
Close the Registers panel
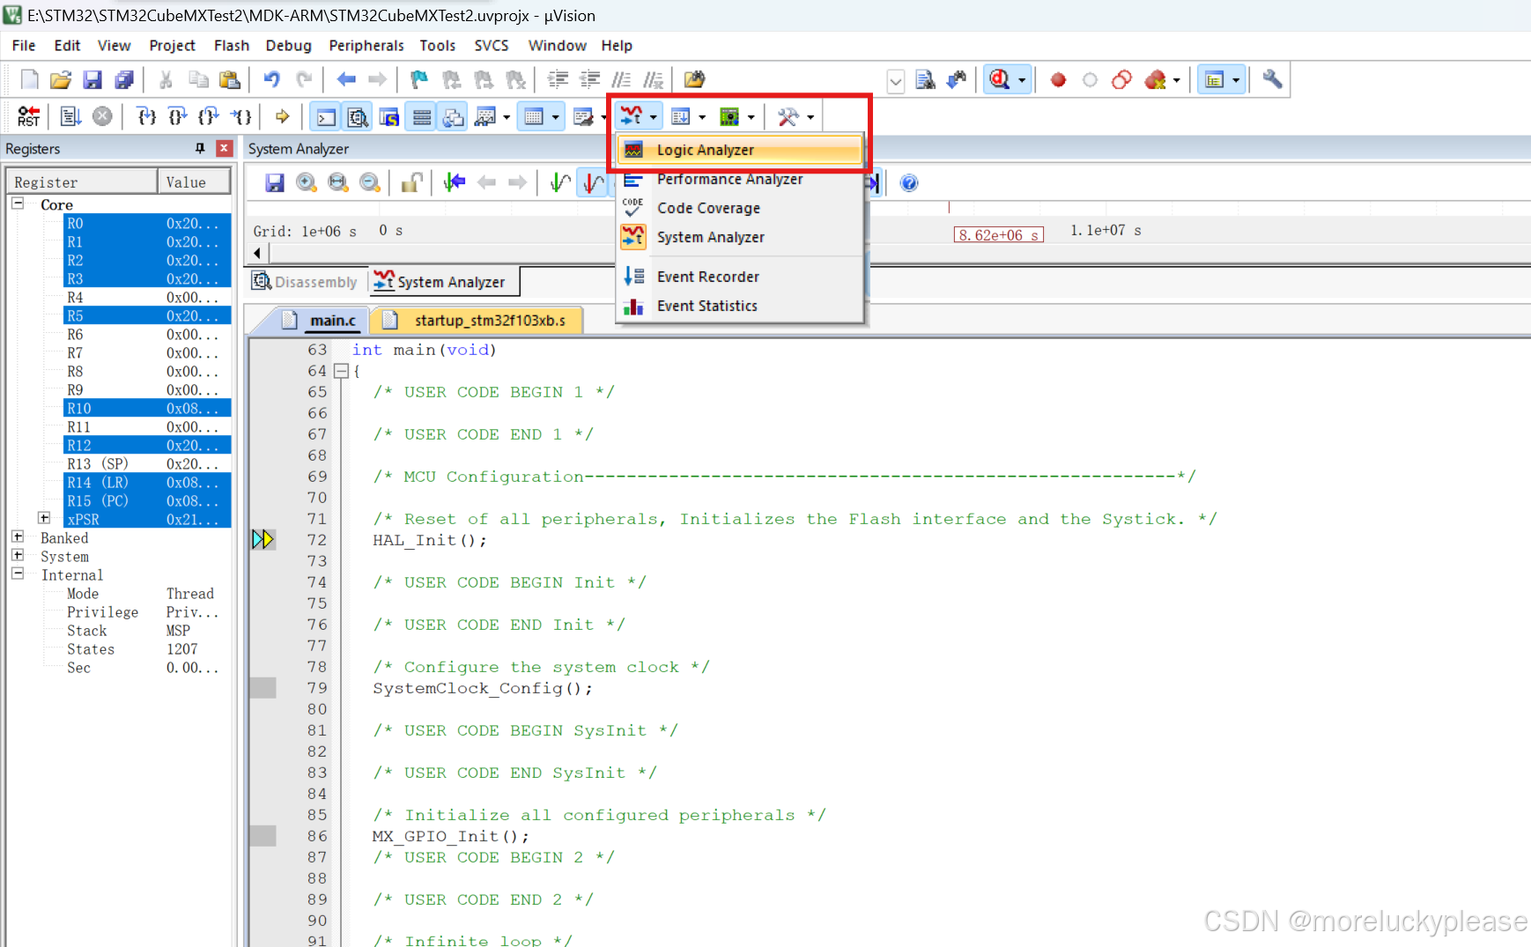tap(224, 148)
